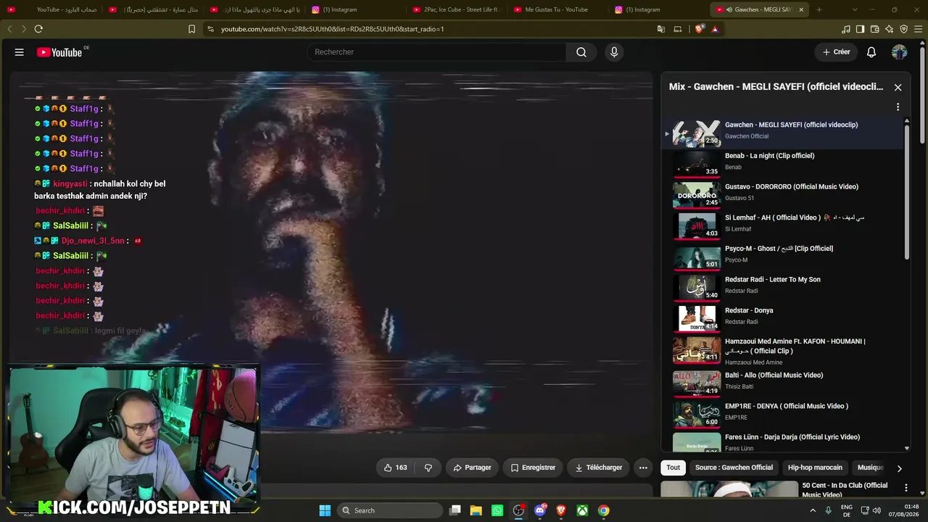Switch to the Me Gustas Tu YouTube tab
This screenshot has height=522, width=928.
(x=558, y=9)
